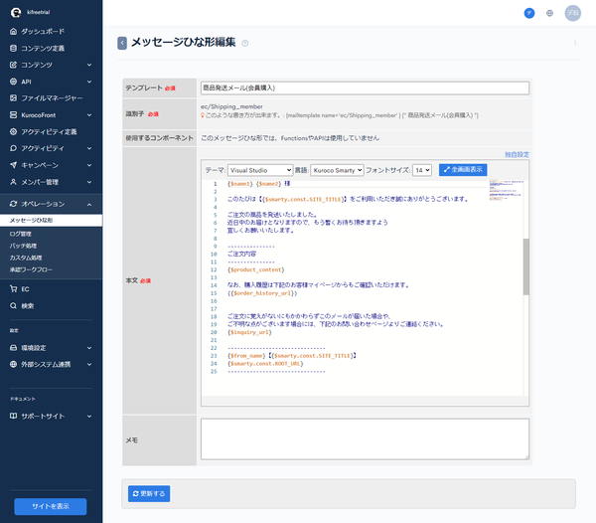Click the help icon next to メッセージひな形編集
Screen dimensions: 596x523
tap(245, 44)
